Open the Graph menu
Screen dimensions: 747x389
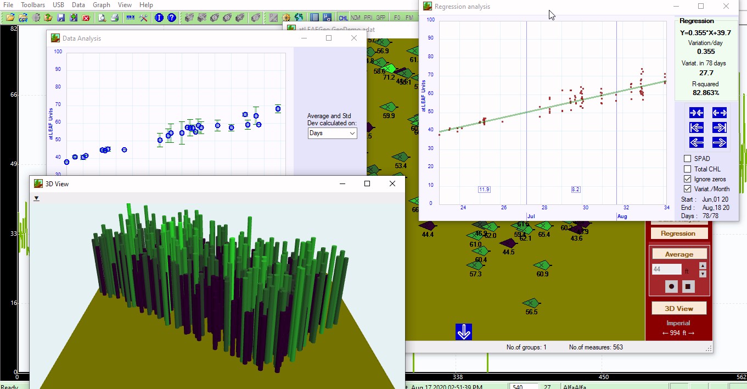coord(101,5)
